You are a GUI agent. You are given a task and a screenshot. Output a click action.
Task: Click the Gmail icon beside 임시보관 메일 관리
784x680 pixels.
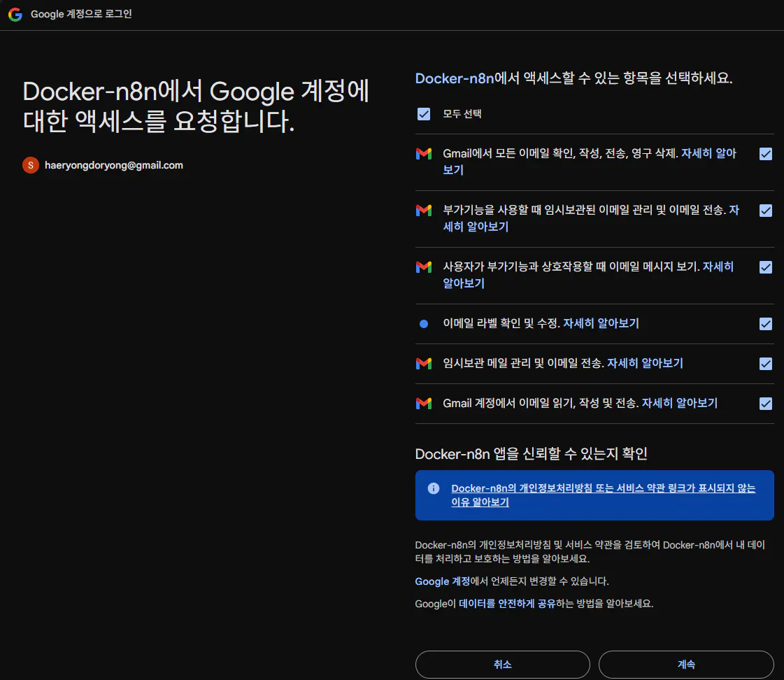[x=424, y=364]
